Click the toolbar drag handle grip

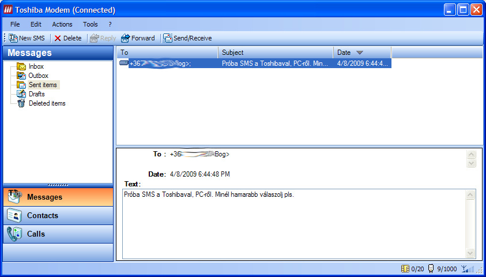5,38
